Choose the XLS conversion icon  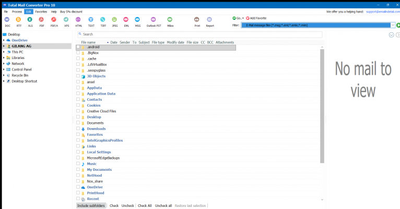[30, 20]
